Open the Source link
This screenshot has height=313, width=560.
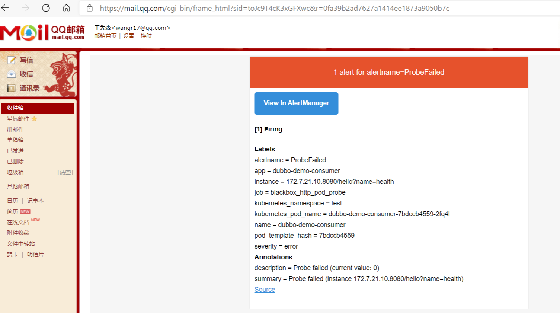click(x=265, y=290)
